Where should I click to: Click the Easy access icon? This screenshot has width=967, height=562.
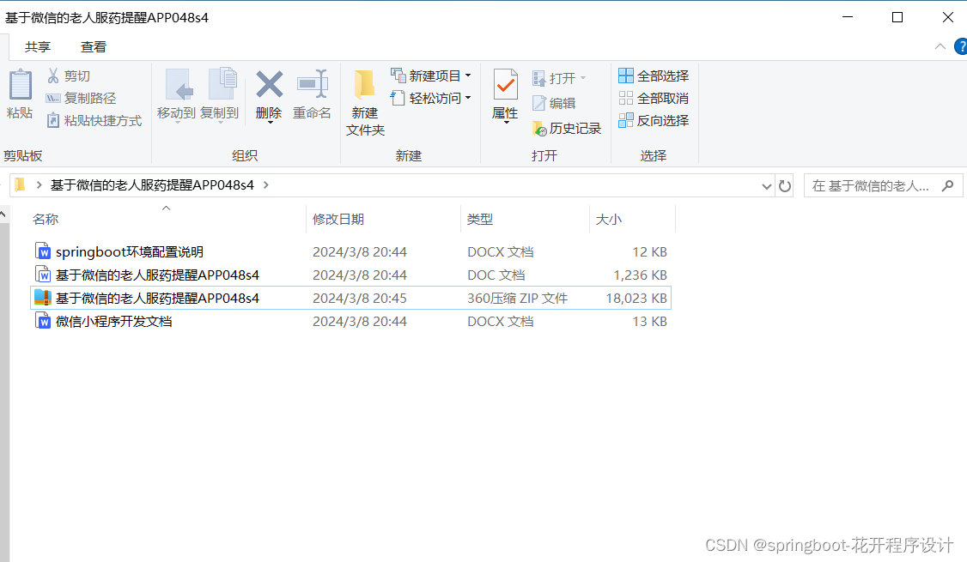coord(398,98)
